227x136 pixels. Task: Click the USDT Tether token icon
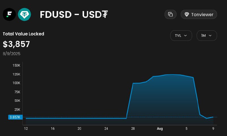[x=24, y=14]
